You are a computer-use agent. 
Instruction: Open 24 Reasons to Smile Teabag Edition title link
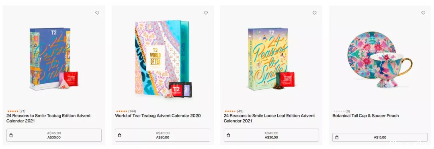coord(49,118)
